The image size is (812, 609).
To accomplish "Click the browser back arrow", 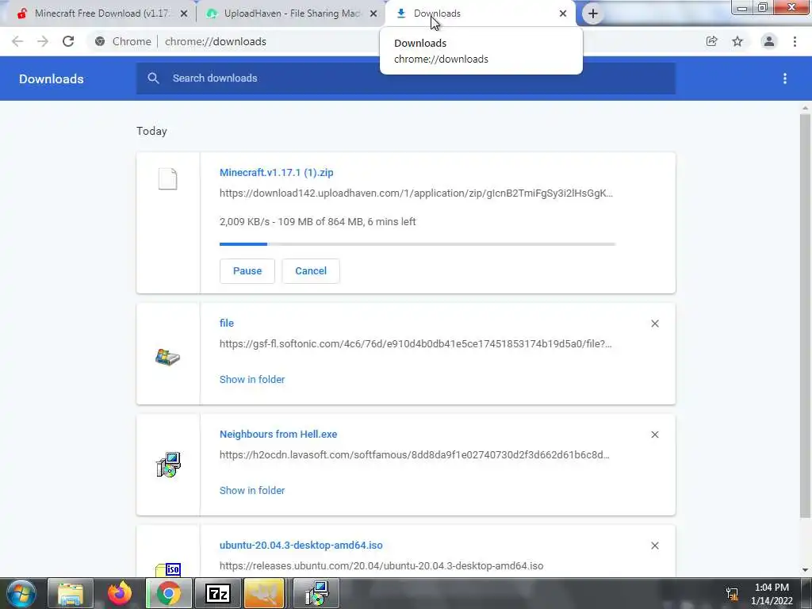I will click(17, 41).
